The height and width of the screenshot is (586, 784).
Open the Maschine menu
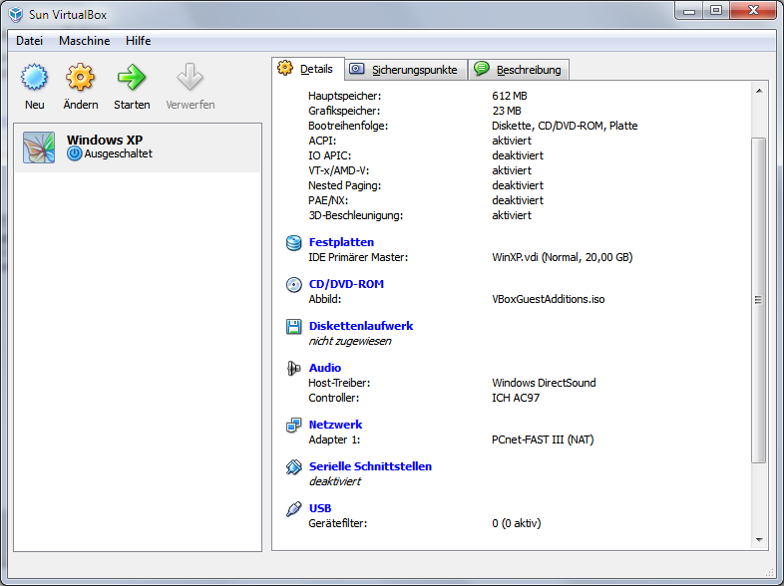tap(85, 41)
